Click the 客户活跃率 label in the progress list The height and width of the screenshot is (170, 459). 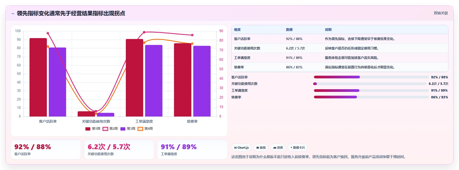point(240,77)
